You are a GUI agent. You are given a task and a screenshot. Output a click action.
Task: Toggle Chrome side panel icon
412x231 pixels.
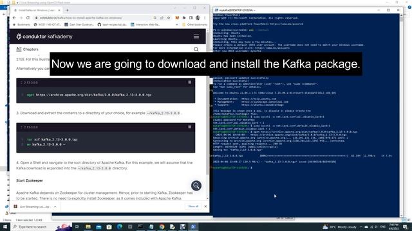pos(191,18)
